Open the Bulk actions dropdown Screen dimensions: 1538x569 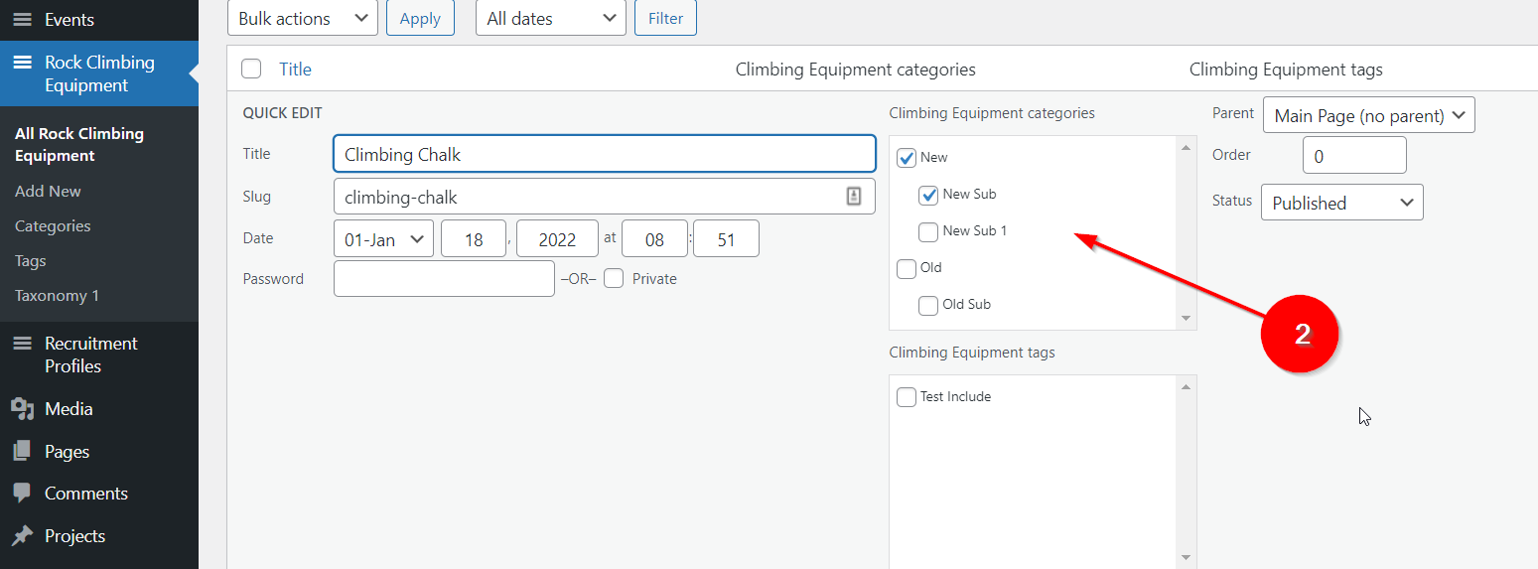click(302, 19)
